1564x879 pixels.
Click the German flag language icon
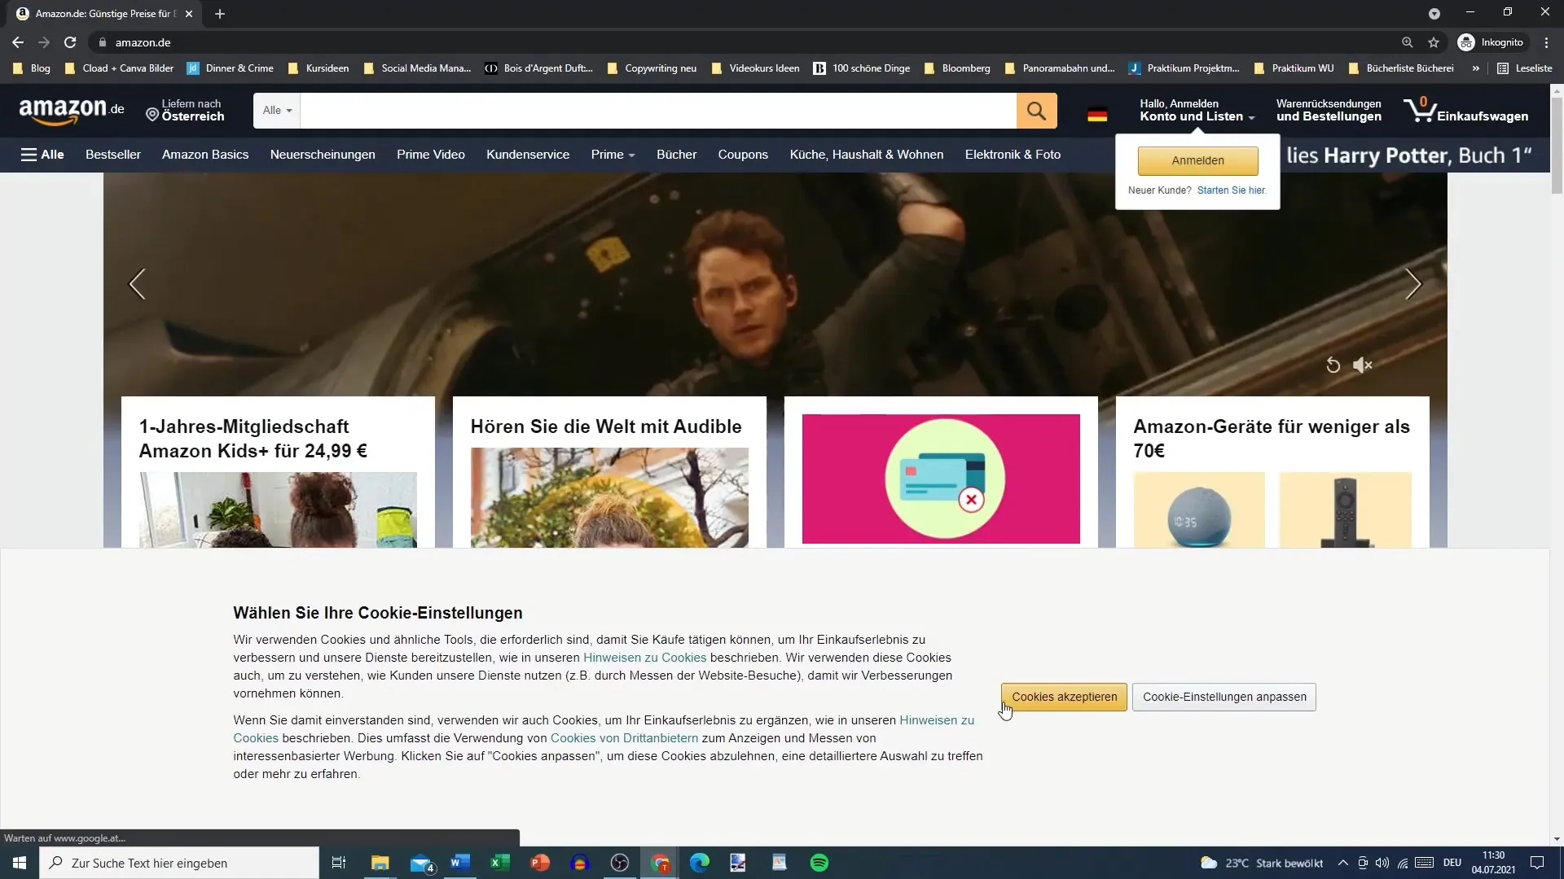click(x=1097, y=115)
